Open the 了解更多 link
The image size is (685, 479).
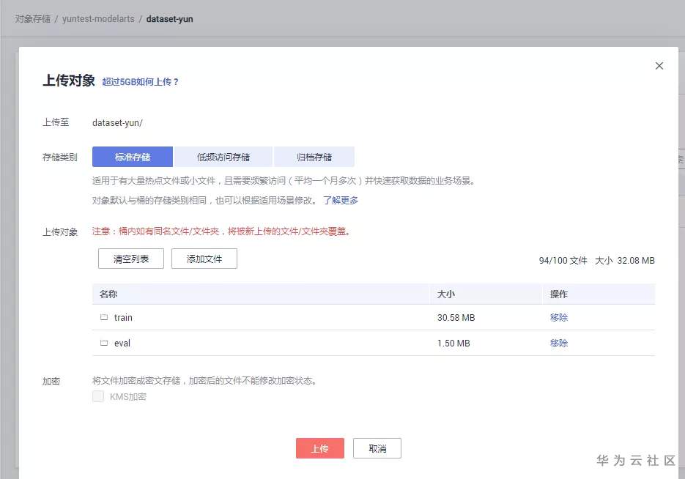[x=341, y=201]
